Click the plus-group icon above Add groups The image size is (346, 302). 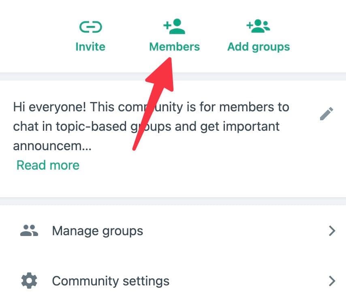click(x=258, y=25)
